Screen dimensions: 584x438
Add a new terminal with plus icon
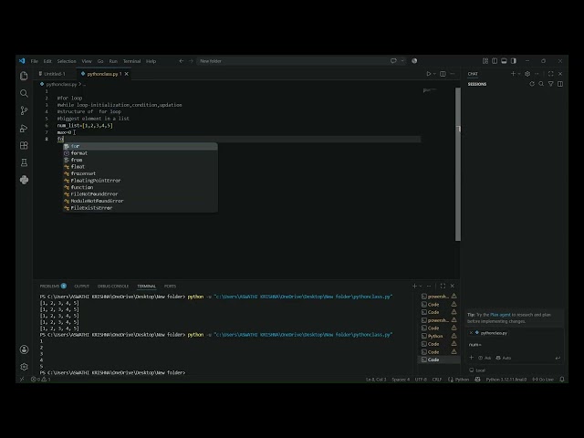(x=414, y=286)
